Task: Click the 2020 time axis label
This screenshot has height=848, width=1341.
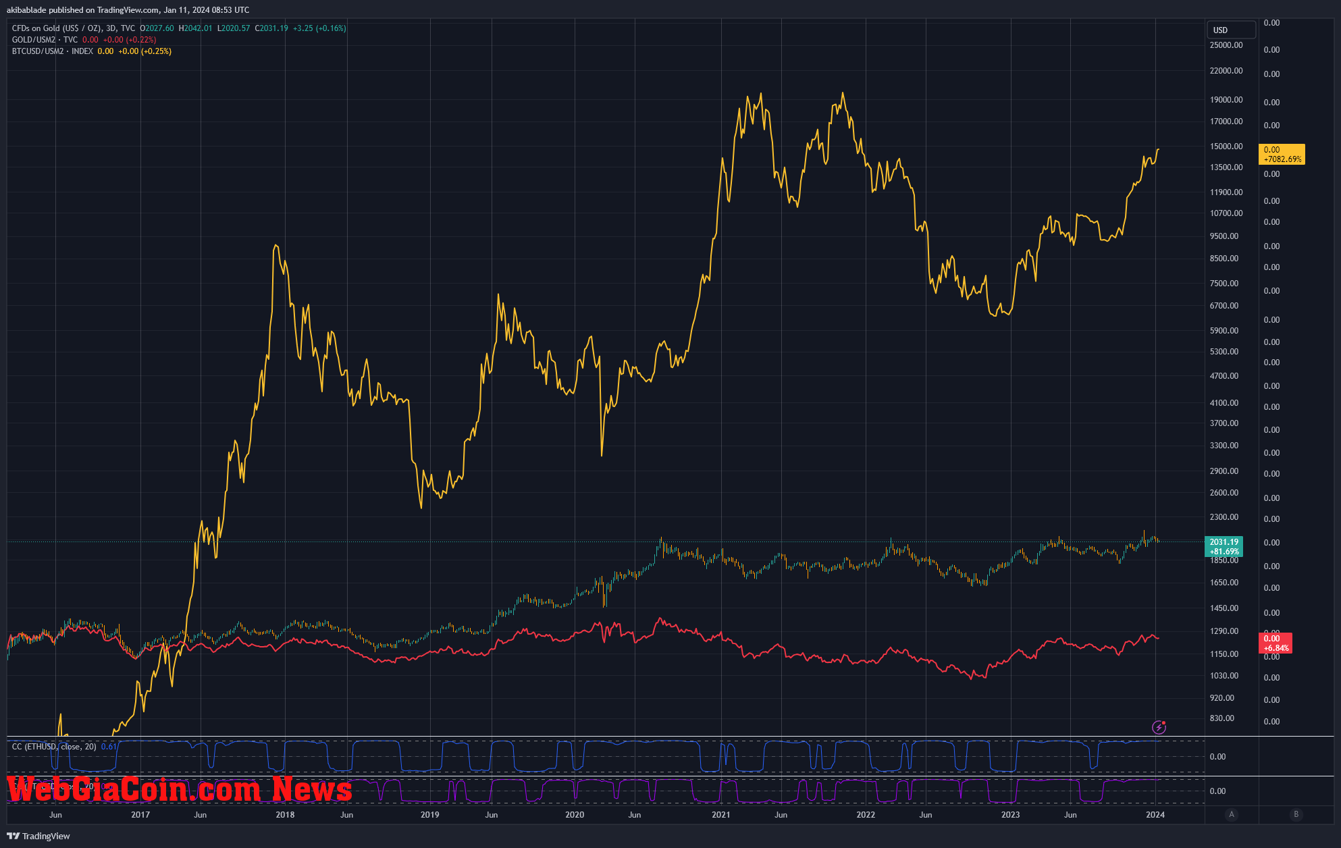Action: pyautogui.click(x=575, y=815)
